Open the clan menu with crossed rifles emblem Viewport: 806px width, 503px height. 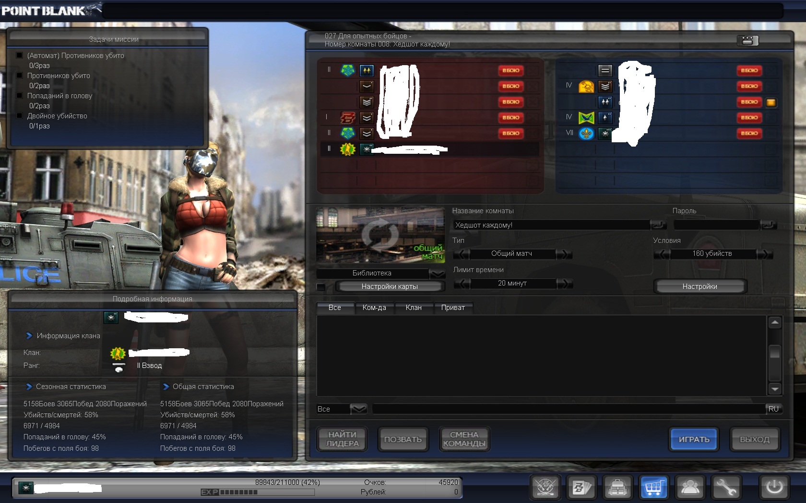pos(545,488)
